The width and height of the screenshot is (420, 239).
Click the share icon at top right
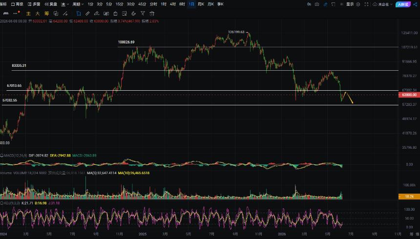click(415, 4)
